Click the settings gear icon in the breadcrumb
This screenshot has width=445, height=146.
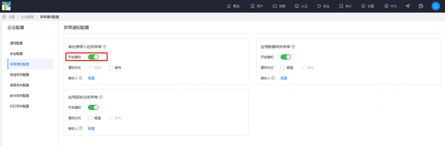(4, 17)
